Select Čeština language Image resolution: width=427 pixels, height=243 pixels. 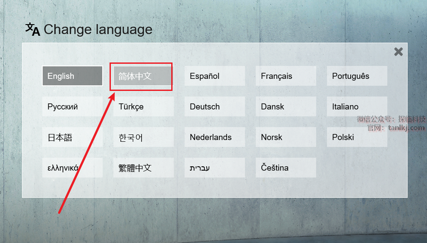pyautogui.click(x=286, y=168)
